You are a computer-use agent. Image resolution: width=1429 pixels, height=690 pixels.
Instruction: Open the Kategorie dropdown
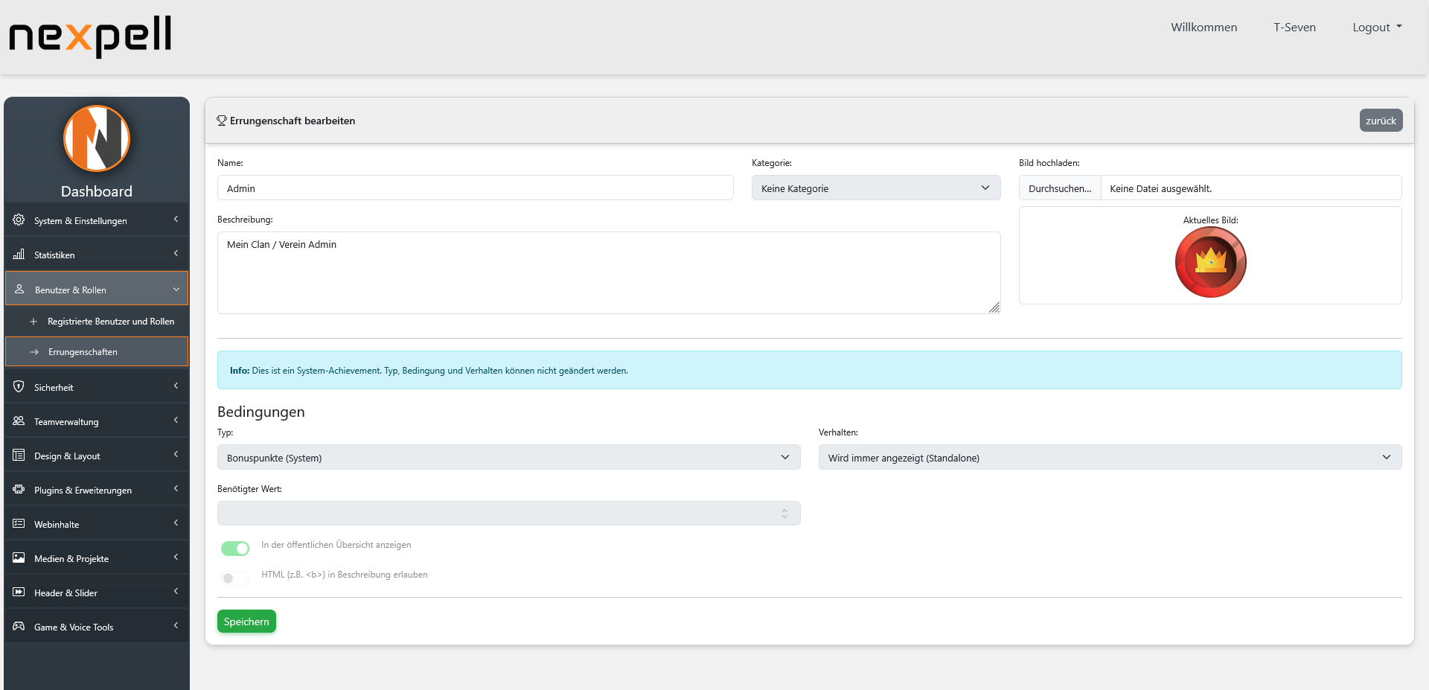tap(875, 188)
